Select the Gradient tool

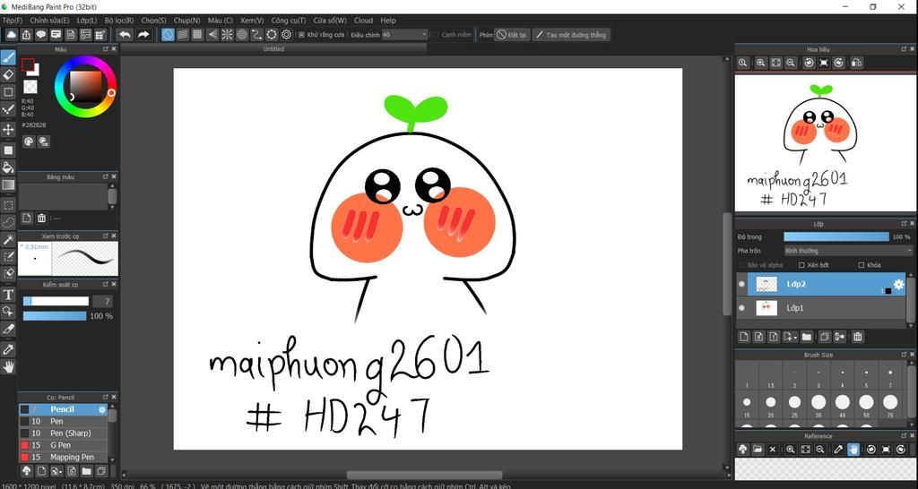(x=8, y=184)
